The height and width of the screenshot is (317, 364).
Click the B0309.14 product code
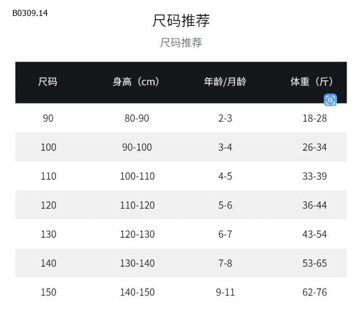point(30,13)
